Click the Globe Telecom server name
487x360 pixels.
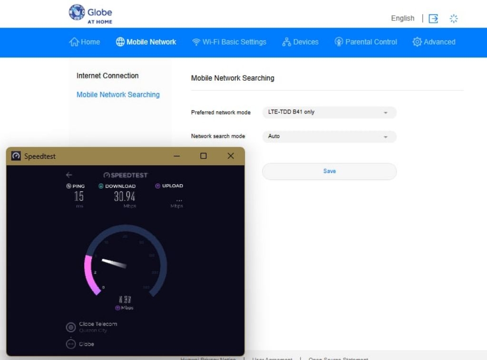[x=98, y=324]
